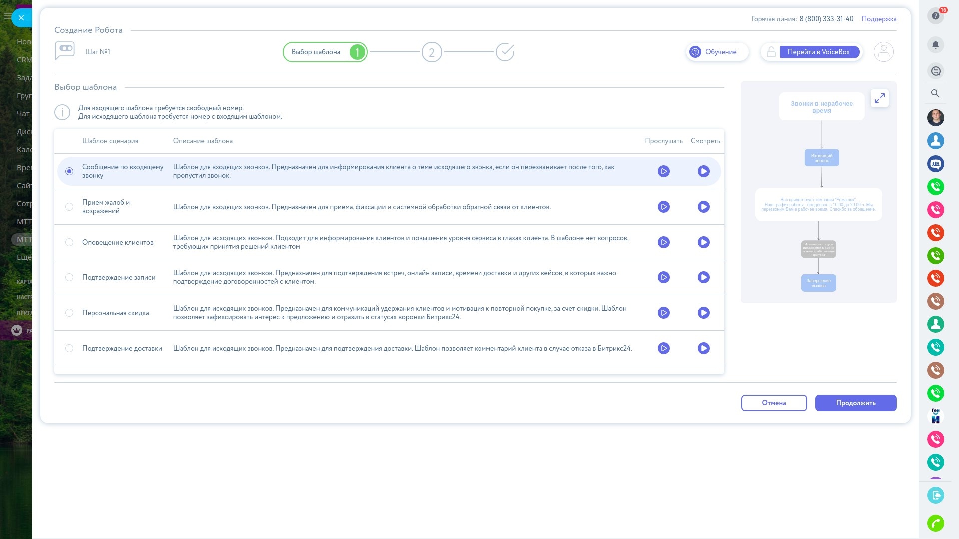The width and height of the screenshot is (959, 539).
Task: Select the Прием жалоб и возражений radio button
Action: [x=69, y=207]
